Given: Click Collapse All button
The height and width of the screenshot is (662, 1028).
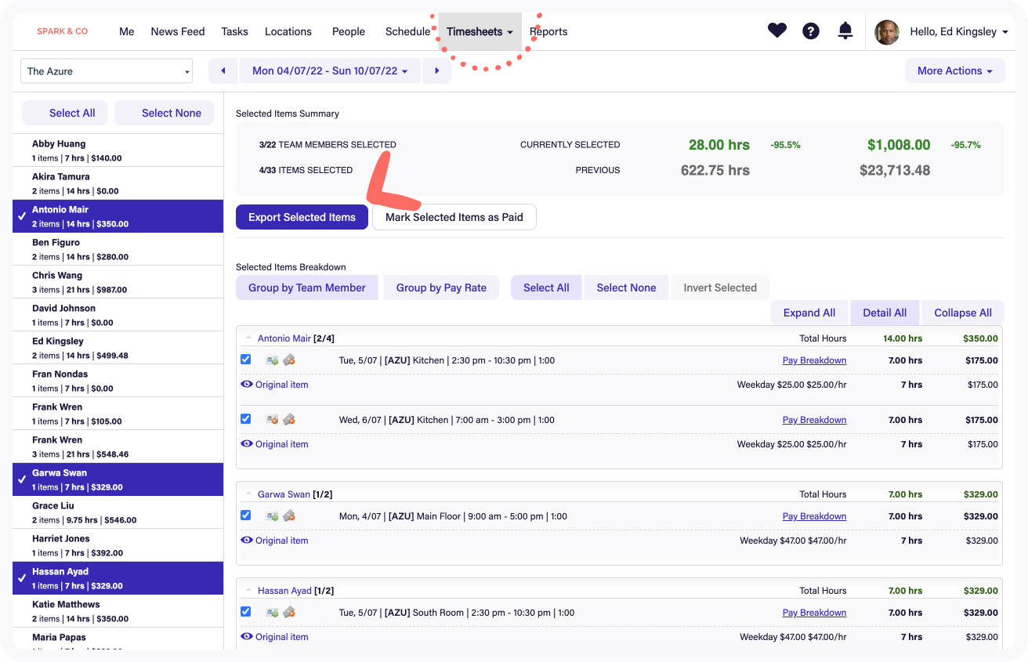Looking at the screenshot, I should tap(963, 313).
